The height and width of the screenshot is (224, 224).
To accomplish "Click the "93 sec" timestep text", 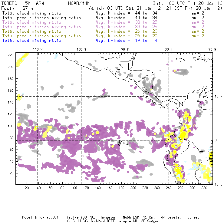I will click(x=193, y=217).
